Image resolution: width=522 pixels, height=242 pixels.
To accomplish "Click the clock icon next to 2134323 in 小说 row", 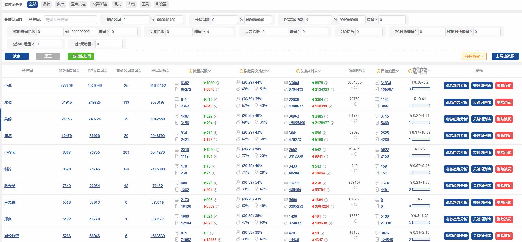I will (x=332, y=90).
